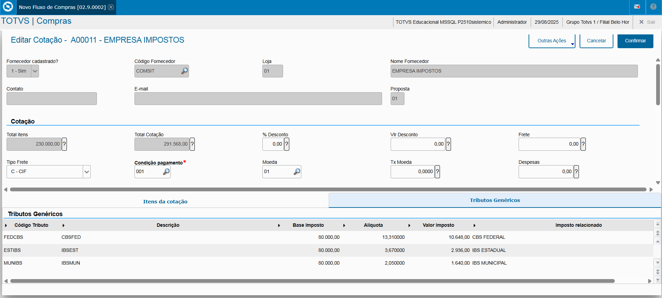Click the Administrador user label
Screen dimensions: 662x298
(x=512, y=22)
